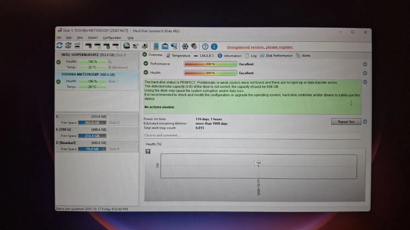Select the INTEL SSDPEKNU010TZ disk entry
The width and height of the screenshot is (410, 230).
click(97, 61)
